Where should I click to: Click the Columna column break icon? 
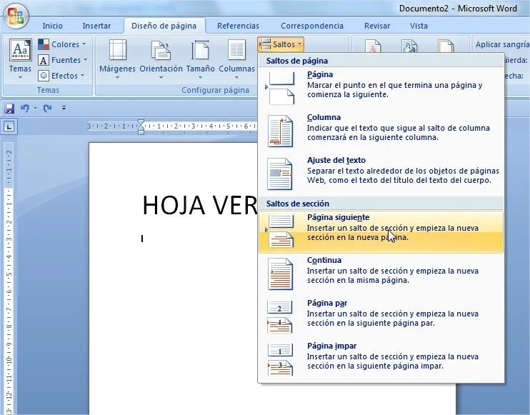pyautogui.click(x=280, y=131)
